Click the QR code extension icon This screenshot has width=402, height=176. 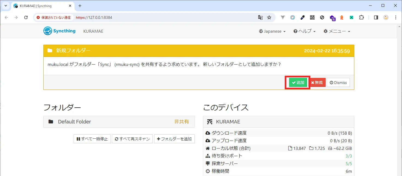pyautogui.click(x=312, y=17)
